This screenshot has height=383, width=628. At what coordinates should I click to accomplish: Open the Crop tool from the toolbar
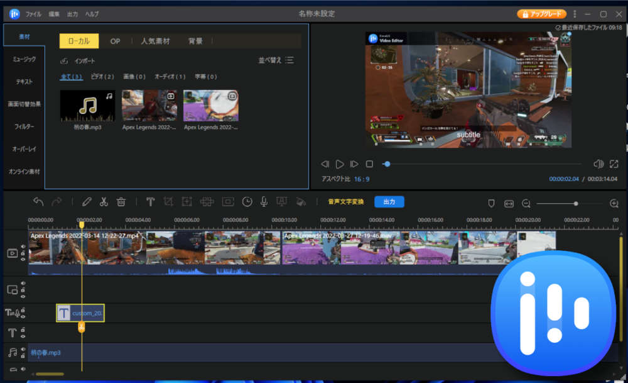[x=168, y=202]
